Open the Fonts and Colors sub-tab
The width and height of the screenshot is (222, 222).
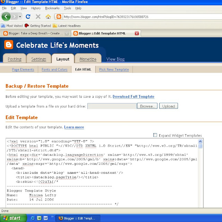click(54, 69)
